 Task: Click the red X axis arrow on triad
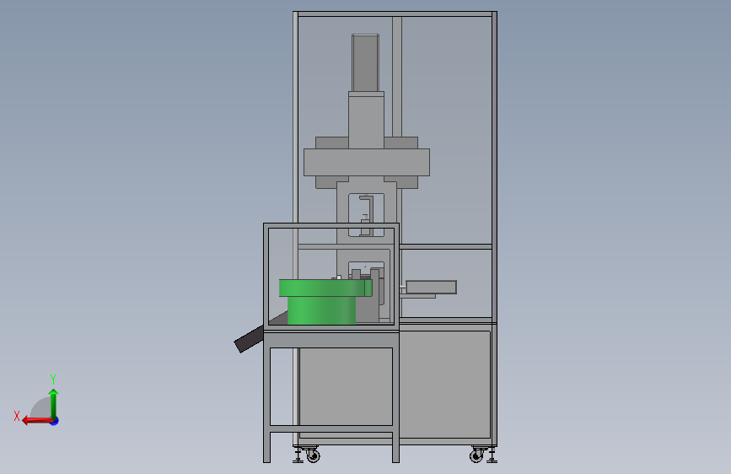click(36, 421)
